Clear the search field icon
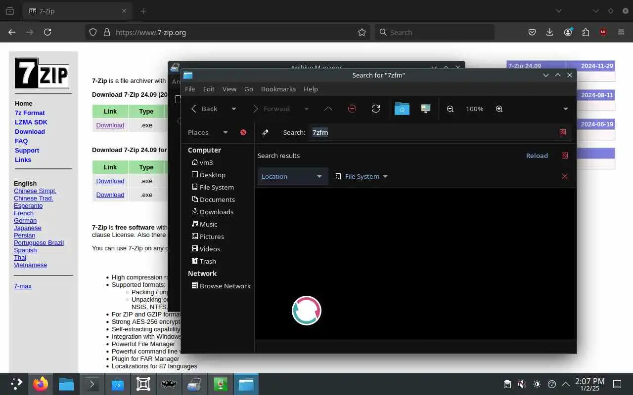 pyautogui.click(x=563, y=132)
